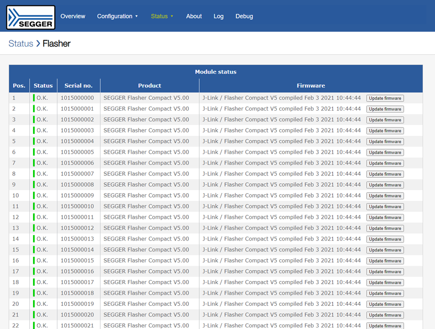This screenshot has width=435, height=329.
Task: Click the O.K. status in row 3
Action: [42, 120]
